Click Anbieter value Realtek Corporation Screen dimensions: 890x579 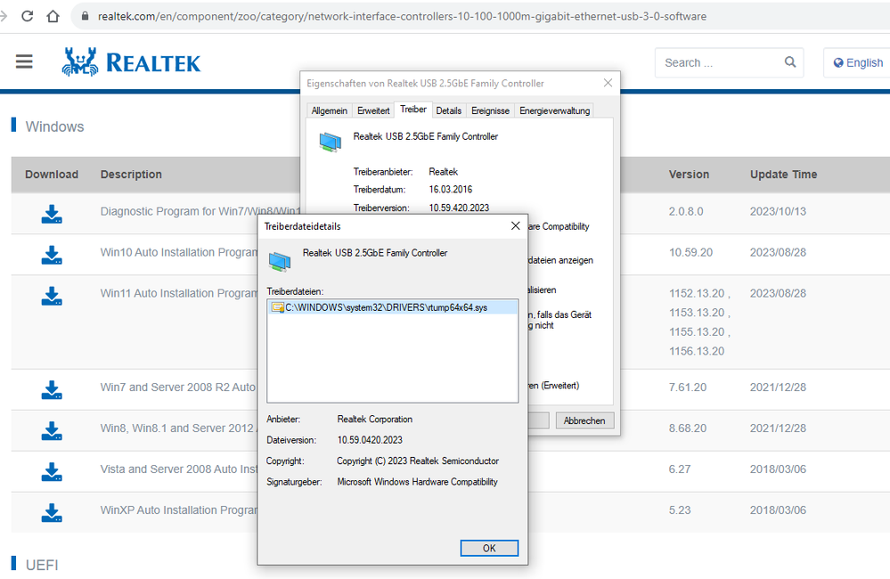click(x=374, y=419)
